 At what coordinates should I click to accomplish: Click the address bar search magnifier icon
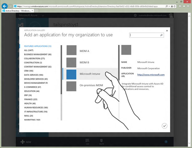(x=166, y=6)
